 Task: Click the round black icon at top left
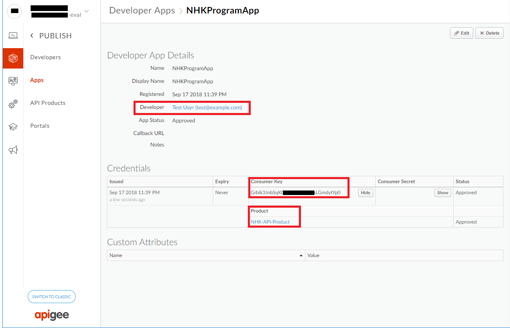coord(14,11)
